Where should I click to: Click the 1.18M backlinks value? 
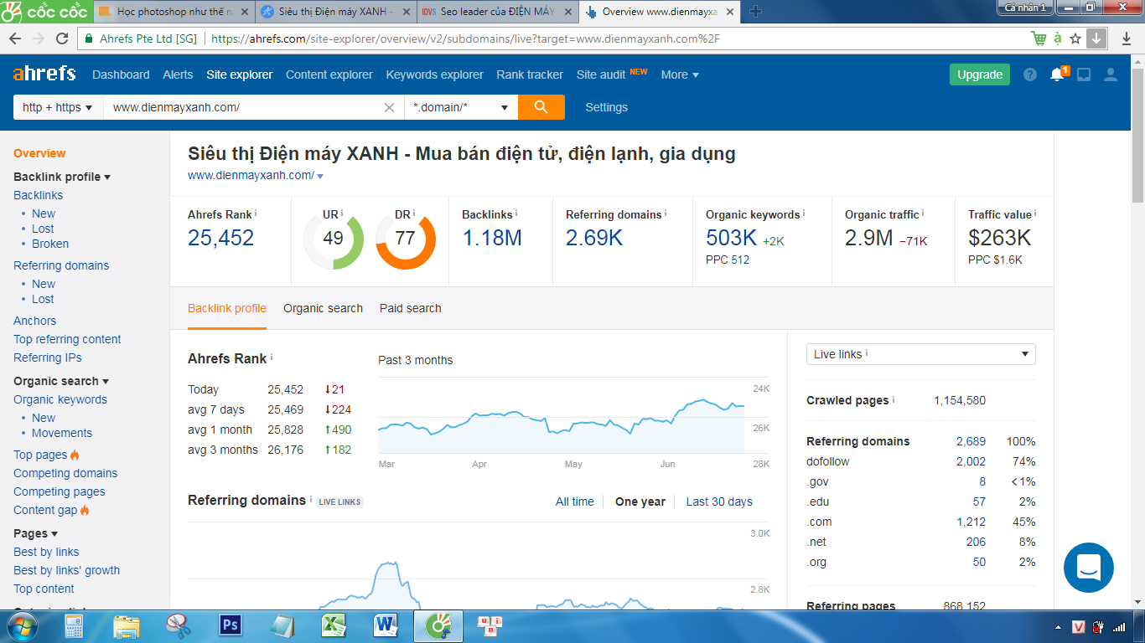tap(492, 238)
